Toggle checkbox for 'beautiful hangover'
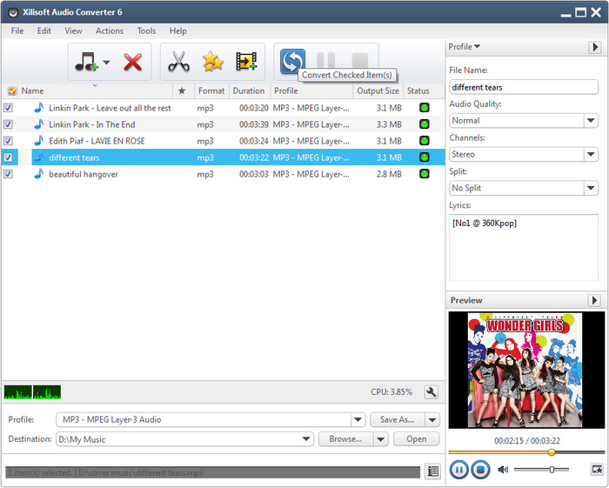609x488 pixels. tap(9, 174)
